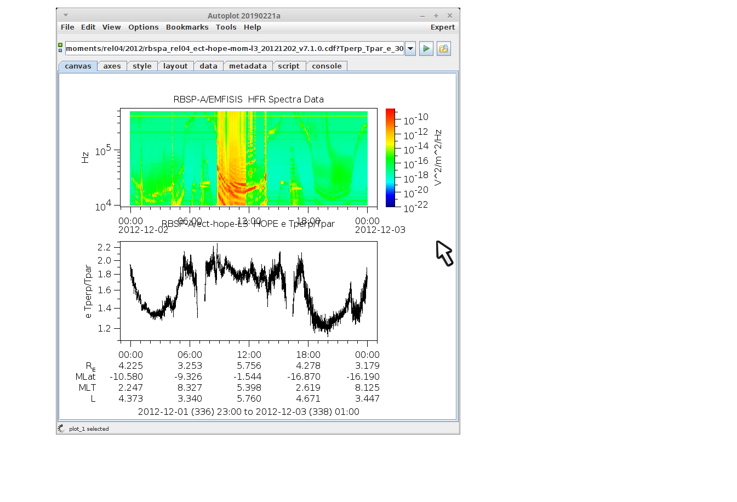Image resolution: width=737 pixels, height=502 pixels.
Task: Click in the data URI address field
Action: point(235,49)
